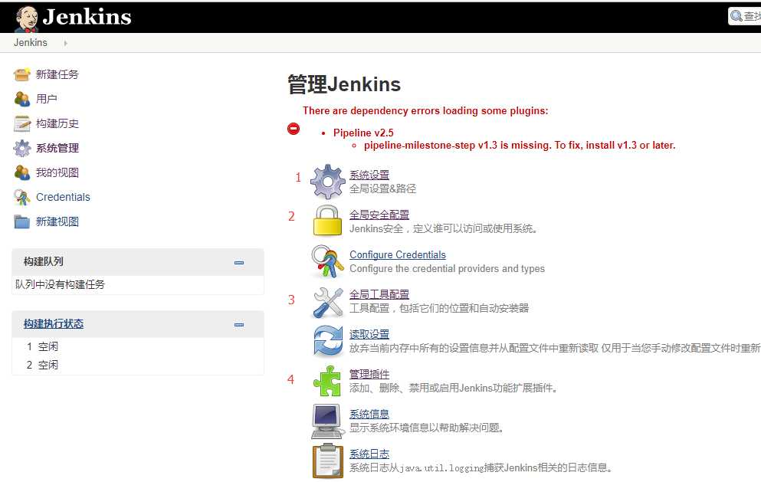Click the red error stop icon
The image size is (761, 482).
coord(294,129)
